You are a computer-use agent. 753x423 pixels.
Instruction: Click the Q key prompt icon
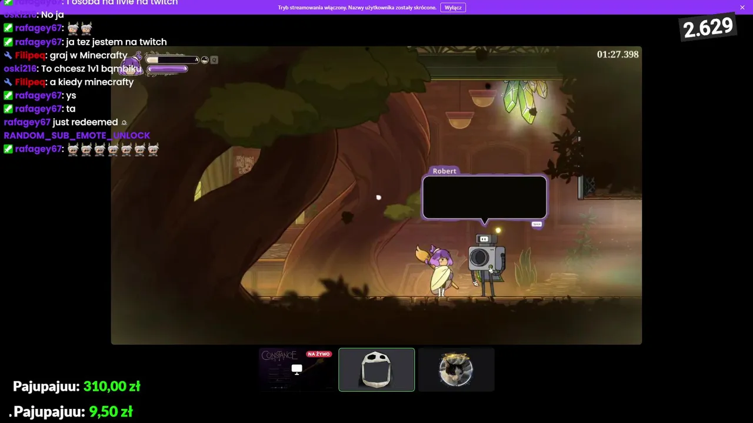214,60
